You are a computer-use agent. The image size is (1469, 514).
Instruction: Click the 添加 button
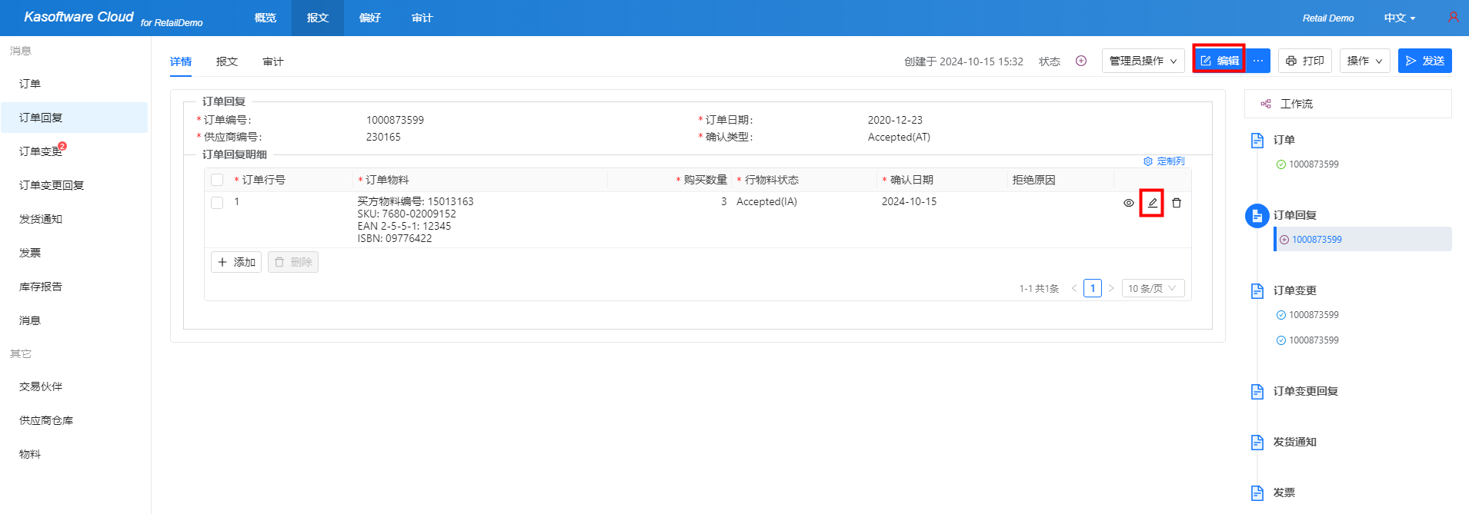click(x=236, y=262)
